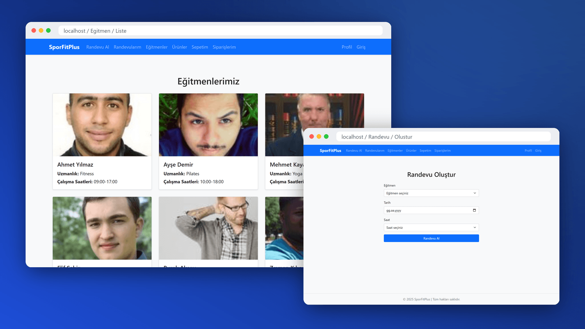Open Randevu Al in Randevu Olustur window navbar
Screen dimensions: 585x329
[354, 151]
